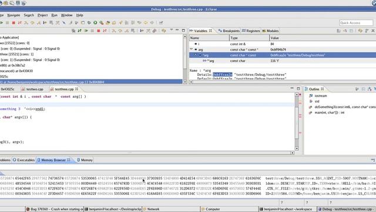Minimize the Debug view panel

click(x=177, y=30)
